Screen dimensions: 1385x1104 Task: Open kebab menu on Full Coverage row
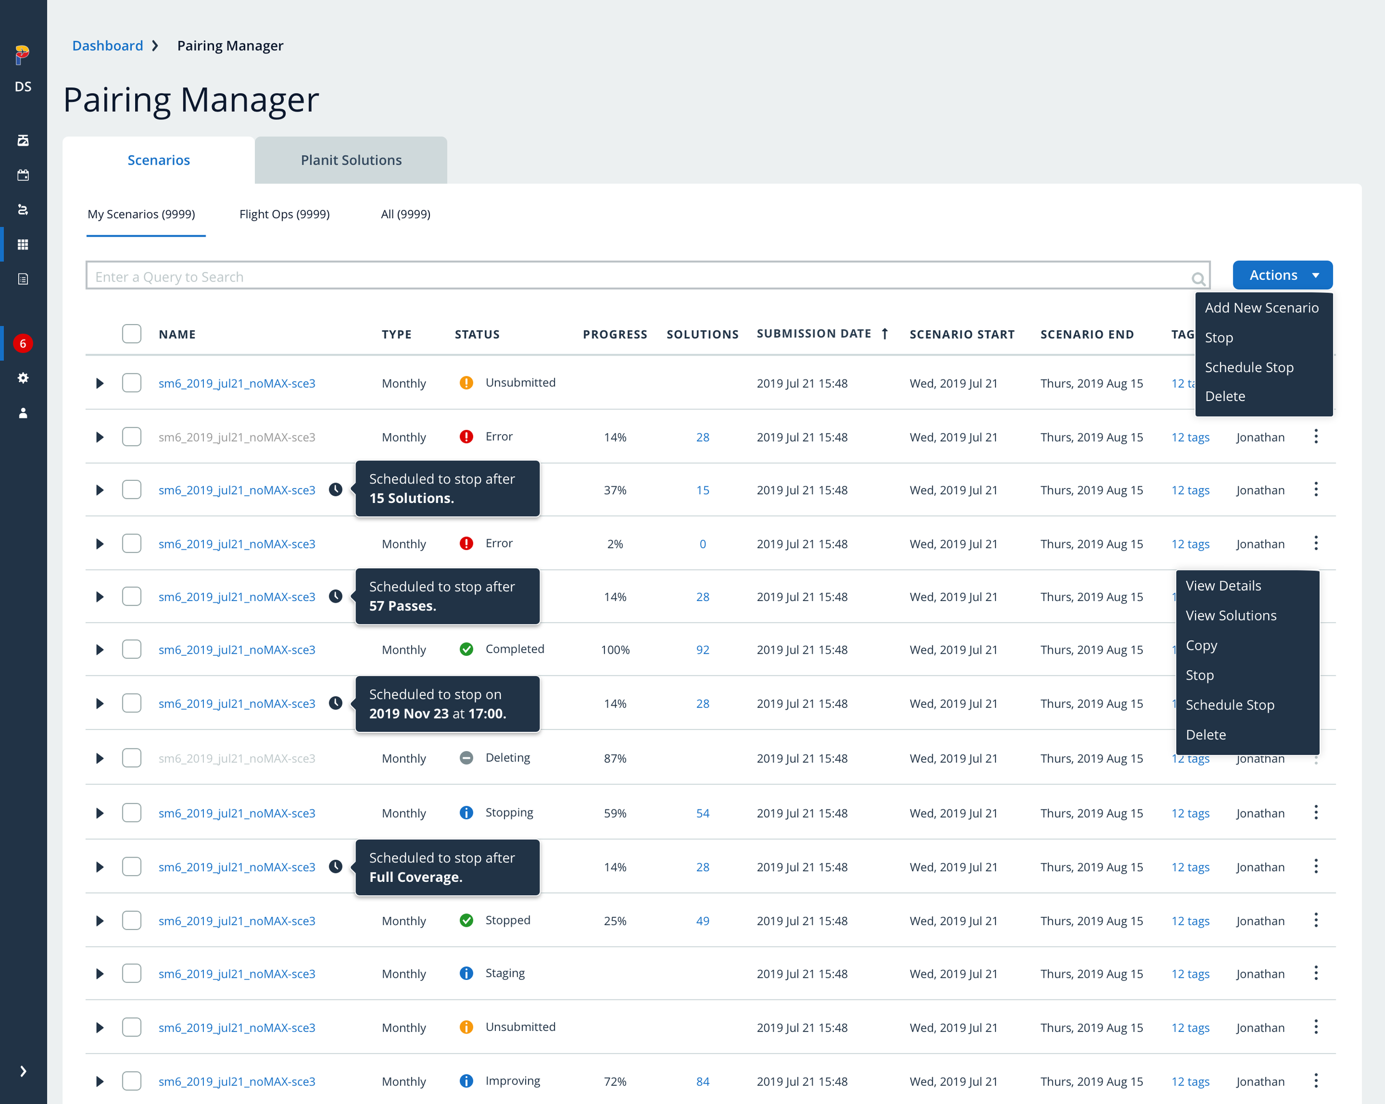point(1316,866)
